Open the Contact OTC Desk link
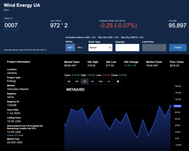 pyautogui.click(x=15, y=135)
